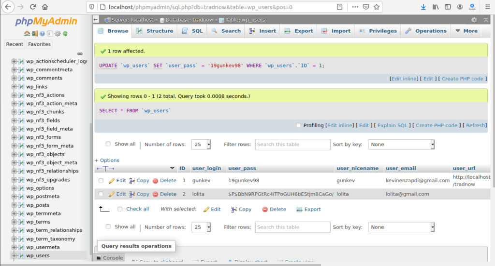Expand the wp_options tree node
This screenshot has width=495, height=266.
tap(14, 188)
